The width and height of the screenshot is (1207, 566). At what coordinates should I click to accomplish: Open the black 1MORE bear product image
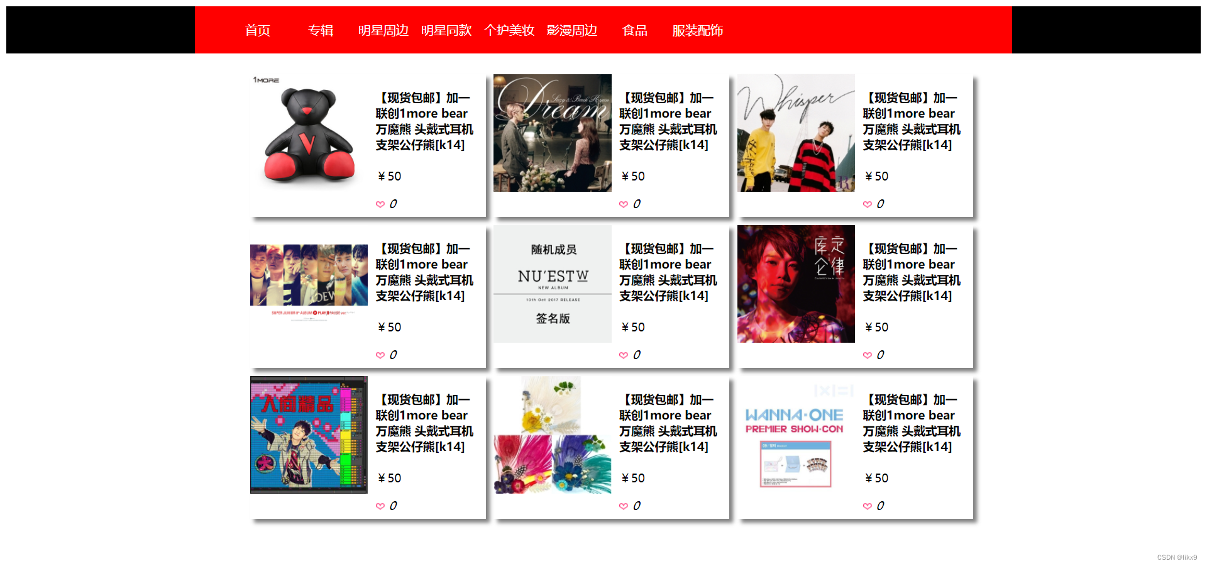pyautogui.click(x=309, y=133)
